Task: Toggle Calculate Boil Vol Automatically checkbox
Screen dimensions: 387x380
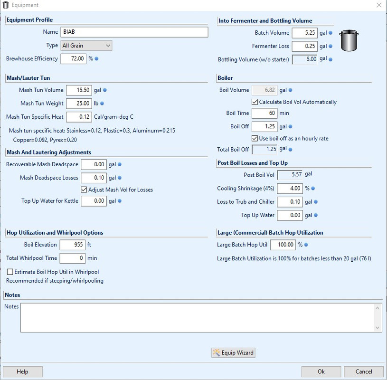Action: click(255, 102)
